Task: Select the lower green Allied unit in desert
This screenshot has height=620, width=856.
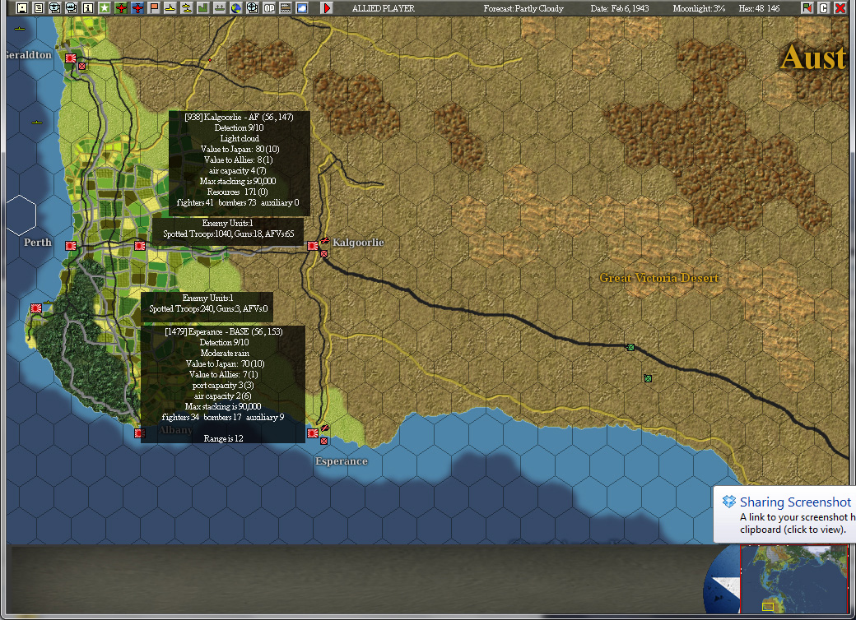Action: pos(648,378)
